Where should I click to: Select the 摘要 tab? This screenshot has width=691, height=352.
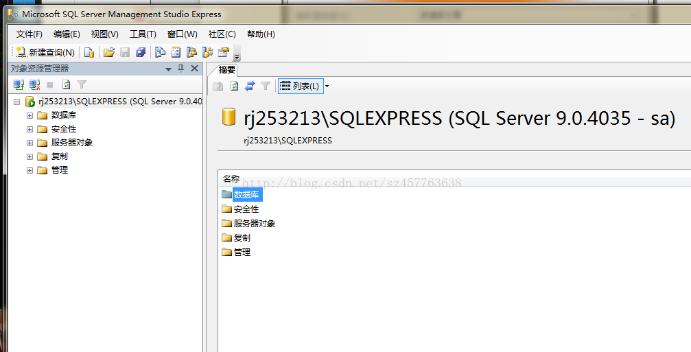(227, 69)
